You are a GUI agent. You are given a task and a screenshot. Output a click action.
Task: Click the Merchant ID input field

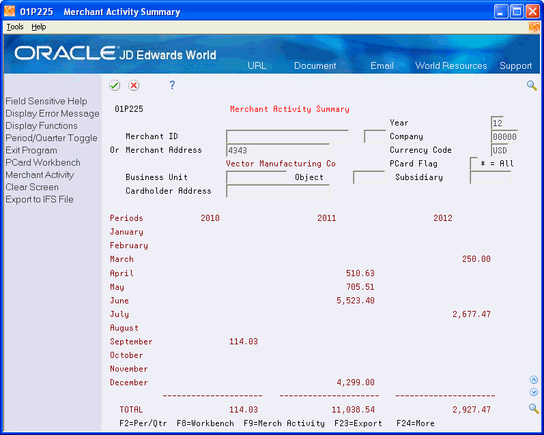click(287, 136)
